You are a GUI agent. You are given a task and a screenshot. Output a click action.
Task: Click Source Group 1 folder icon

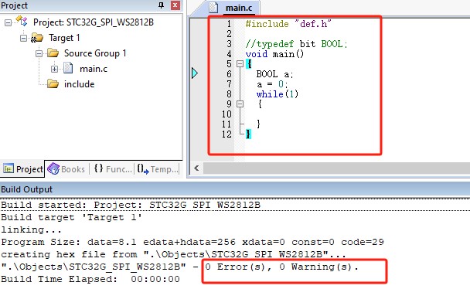pos(53,53)
